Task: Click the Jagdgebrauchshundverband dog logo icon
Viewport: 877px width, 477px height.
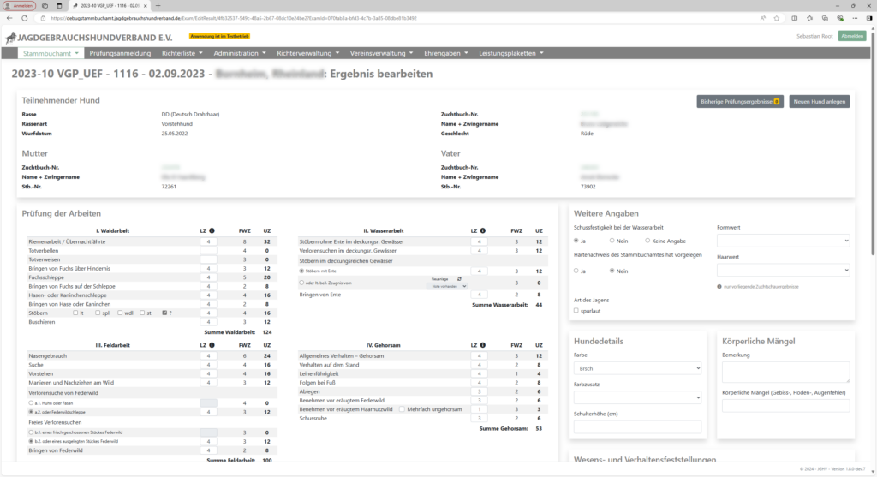Action: coord(10,38)
